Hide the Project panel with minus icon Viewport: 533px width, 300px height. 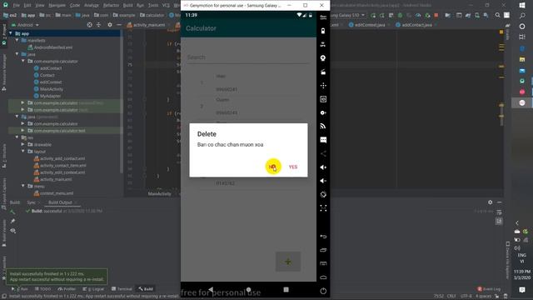pos(119,25)
